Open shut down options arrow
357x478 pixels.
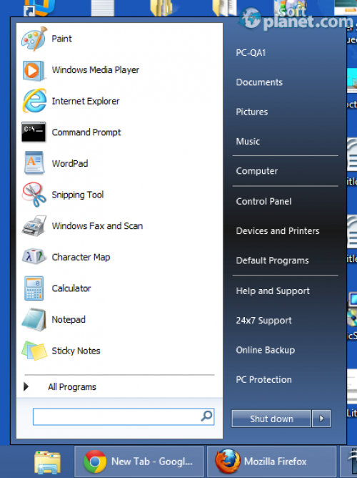coord(321,419)
